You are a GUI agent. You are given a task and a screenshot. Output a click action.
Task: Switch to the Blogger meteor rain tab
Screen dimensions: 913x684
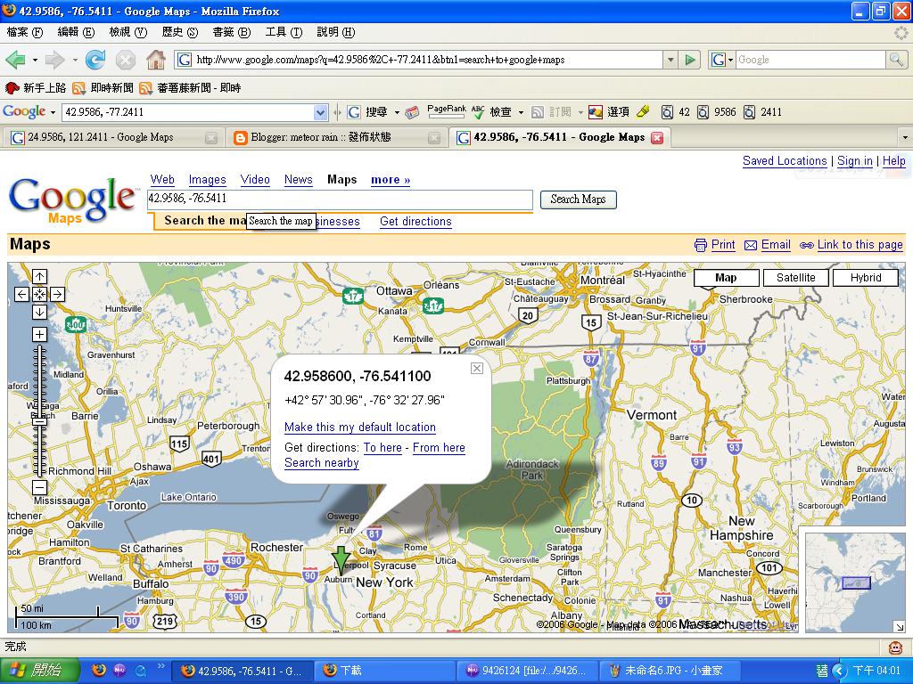pos(336,138)
